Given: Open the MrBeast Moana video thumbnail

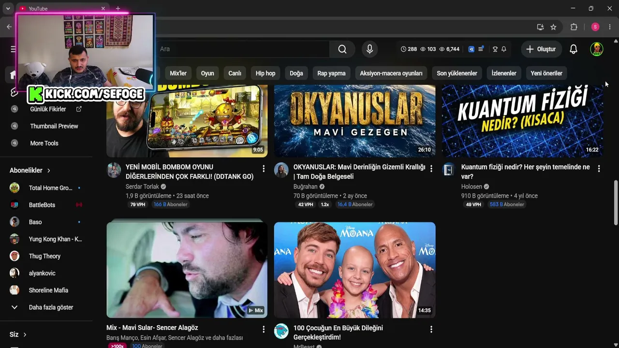Looking at the screenshot, I should 354,270.
